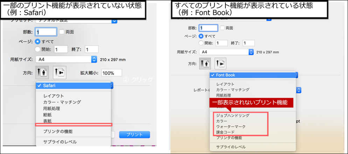This screenshot has width=348, height=154.
Task: Select すべて pages radio in Safari dialog
Action: [38, 41]
